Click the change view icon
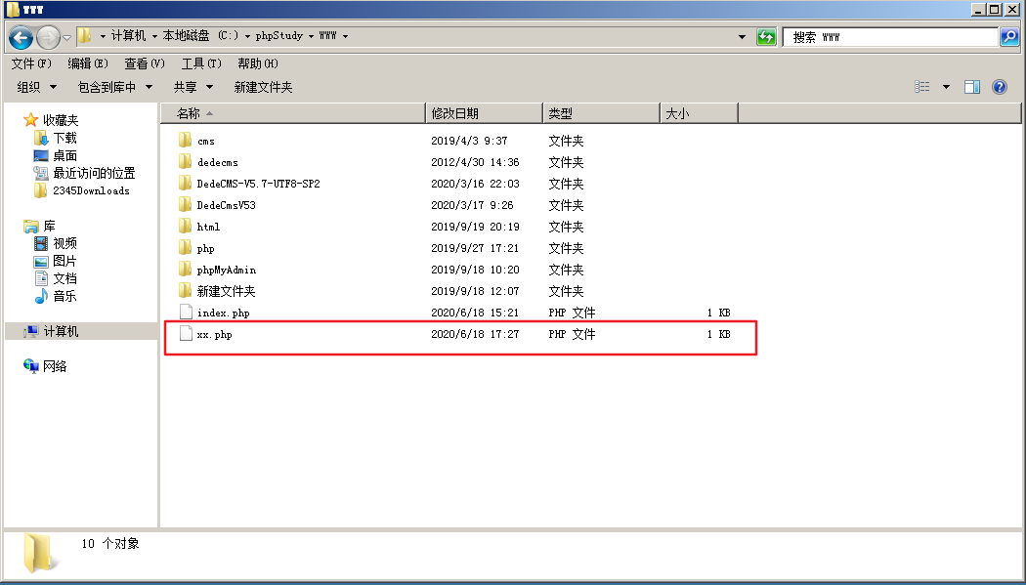This screenshot has height=585, width=1026. (x=922, y=87)
